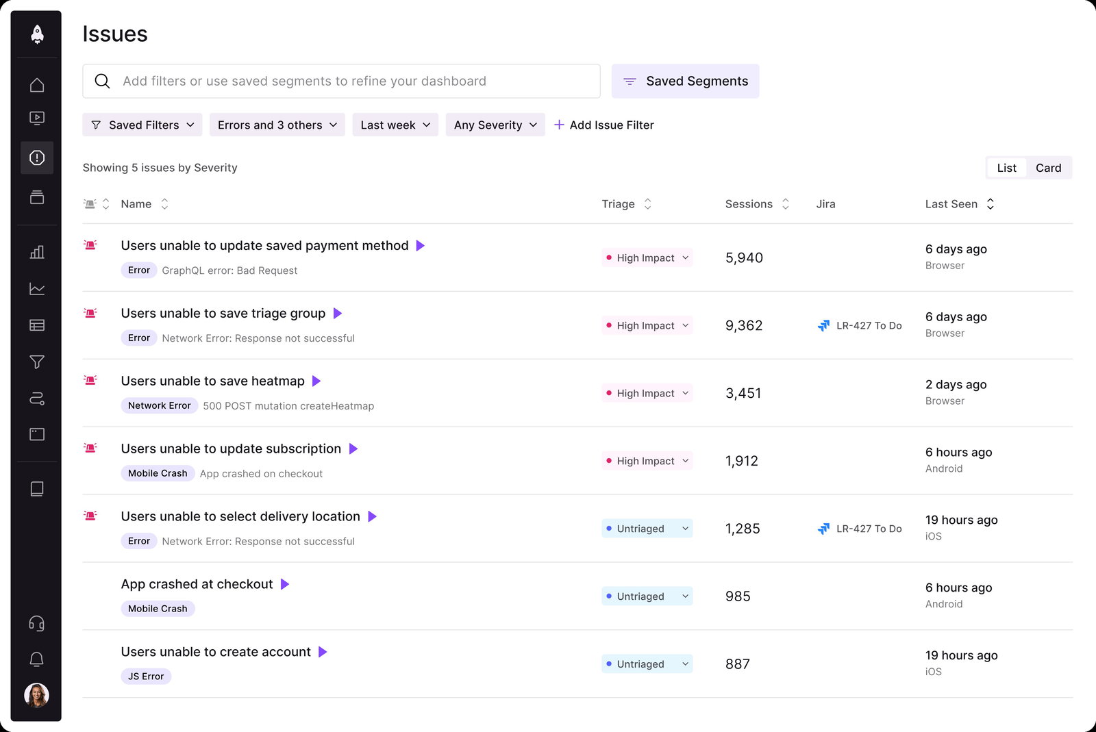Open the Home section in the sidebar
1096x732 pixels.
point(37,84)
